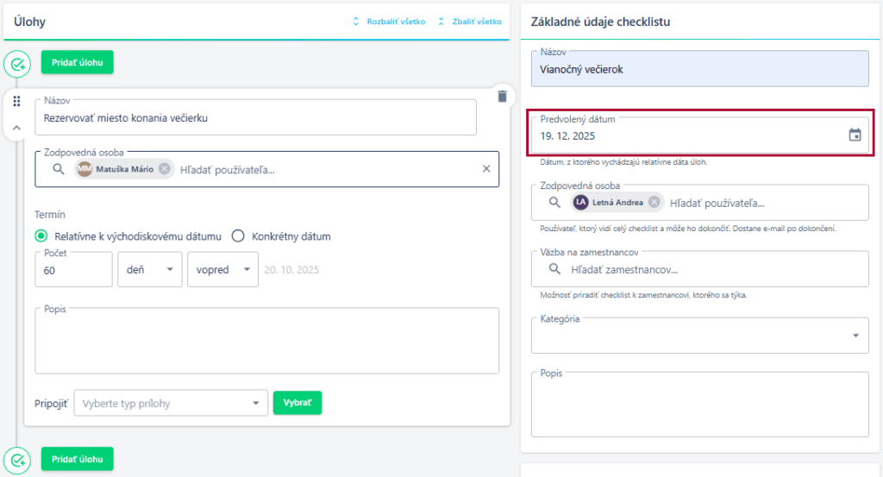Clear the task's Zodpovedná osoba field with X
Image resolution: width=883 pixels, height=477 pixels.
(x=485, y=169)
